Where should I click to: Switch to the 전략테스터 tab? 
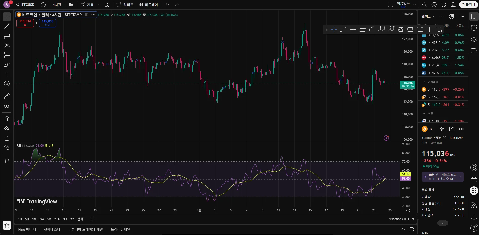[52, 229]
